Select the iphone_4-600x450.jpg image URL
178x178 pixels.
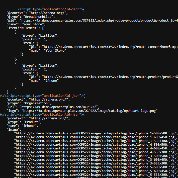coord(96,148)
